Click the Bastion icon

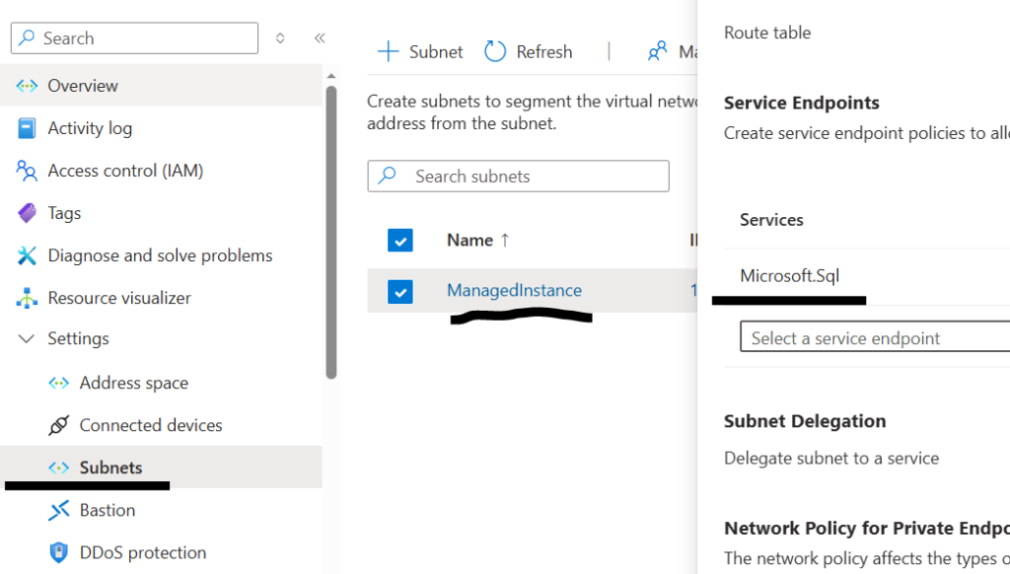click(x=58, y=510)
